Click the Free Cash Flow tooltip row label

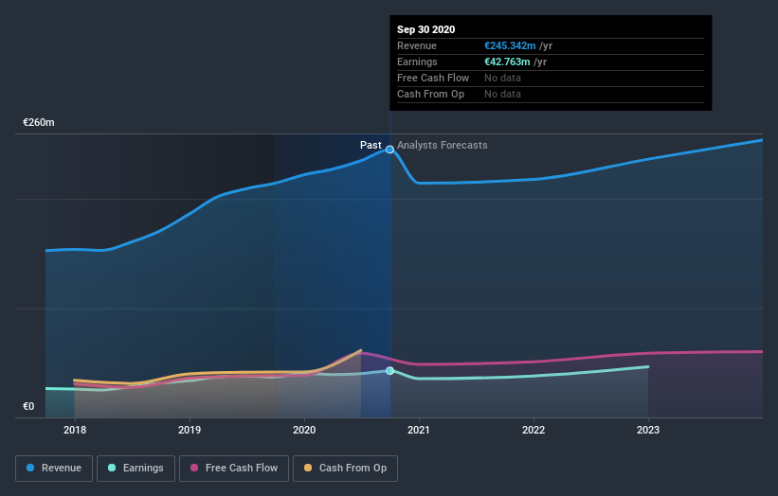pyautogui.click(x=433, y=78)
